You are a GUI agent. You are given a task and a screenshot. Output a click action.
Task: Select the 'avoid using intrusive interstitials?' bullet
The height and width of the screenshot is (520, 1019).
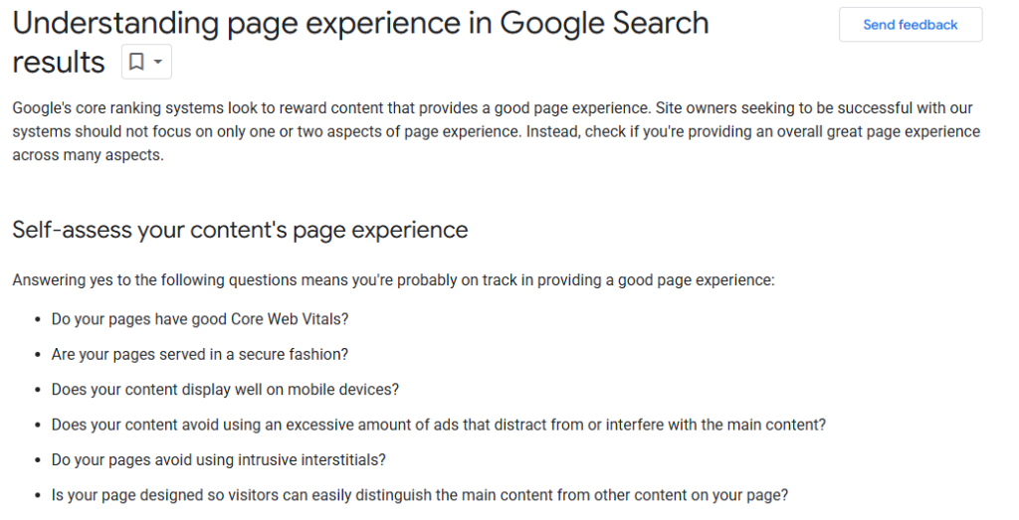(x=218, y=459)
